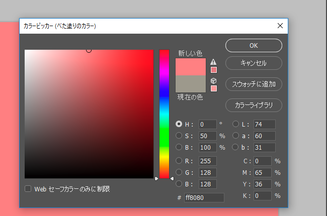Click the Lab b field showing 31
The width and height of the screenshot is (327, 216).
coord(265,148)
